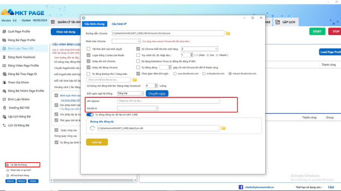
Task: Click folder icon beside Chrome path field
Action: [x=228, y=33]
